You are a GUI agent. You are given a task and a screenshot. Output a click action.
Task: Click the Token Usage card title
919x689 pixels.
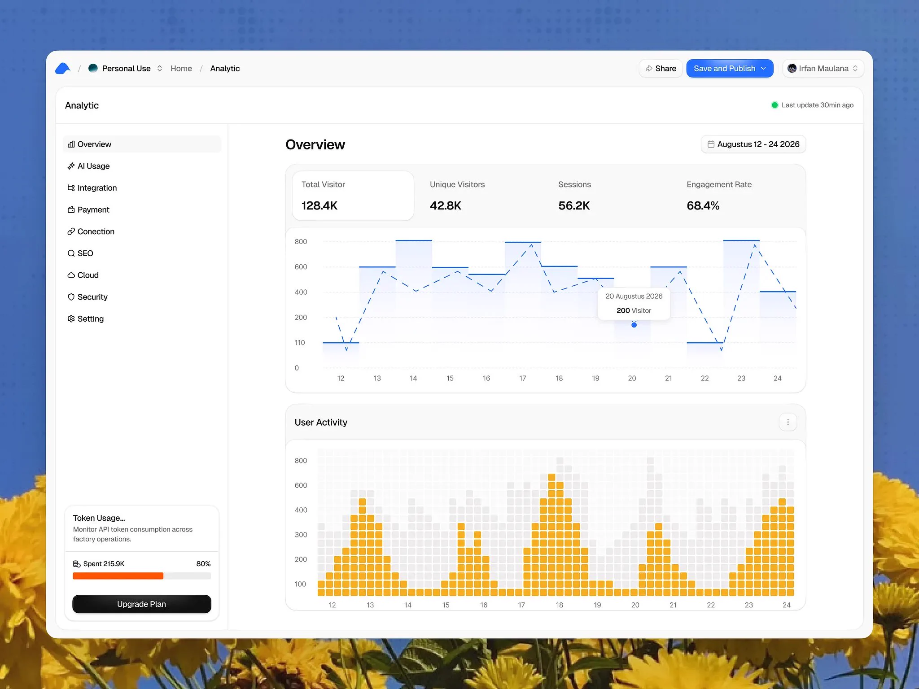(99, 518)
